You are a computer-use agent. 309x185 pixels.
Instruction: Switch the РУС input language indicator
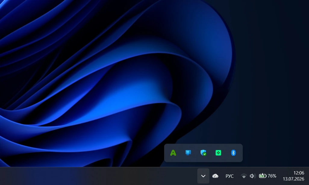(x=229, y=176)
